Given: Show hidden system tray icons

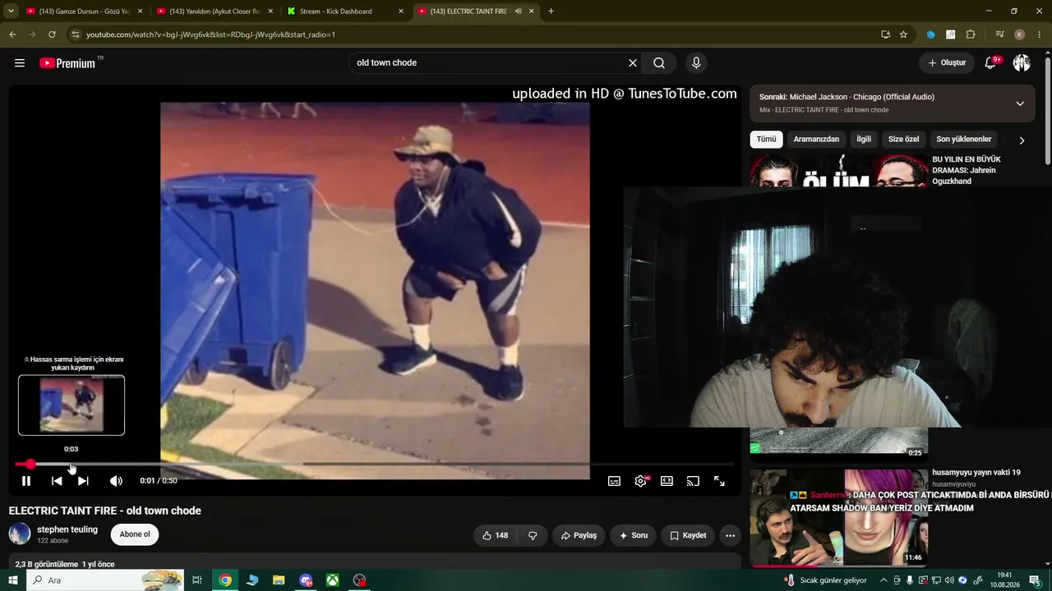Looking at the screenshot, I should click(x=884, y=580).
